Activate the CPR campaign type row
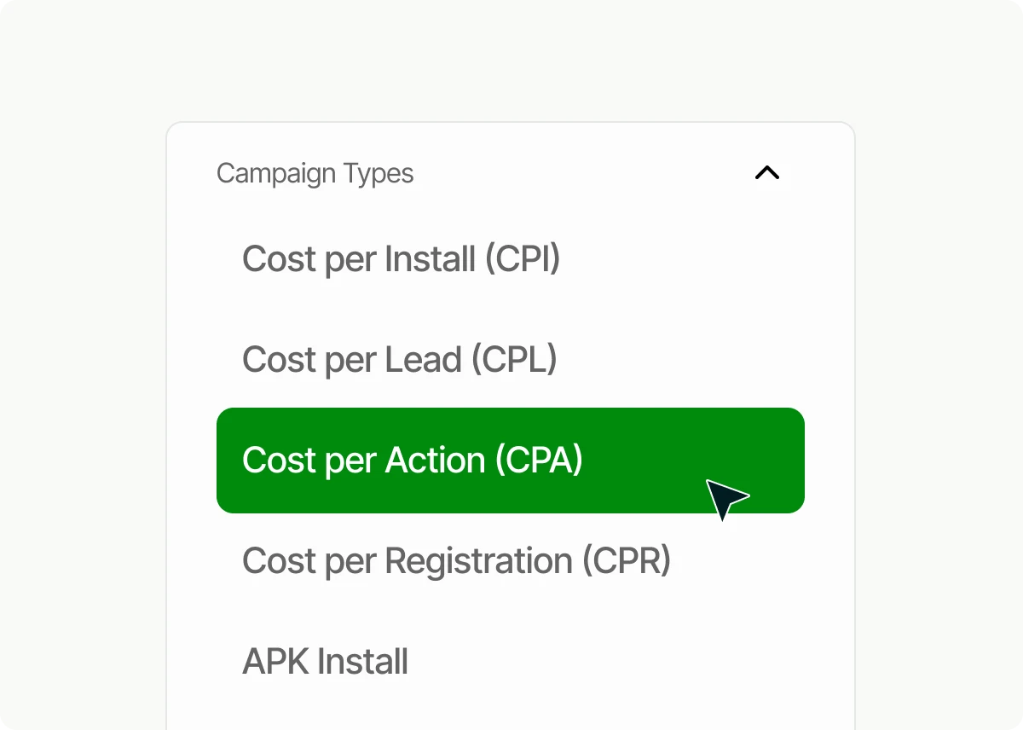This screenshot has width=1023, height=730. coord(457,560)
